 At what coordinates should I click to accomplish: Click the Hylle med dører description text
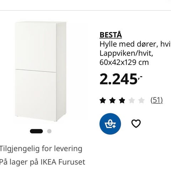(x=135, y=44)
